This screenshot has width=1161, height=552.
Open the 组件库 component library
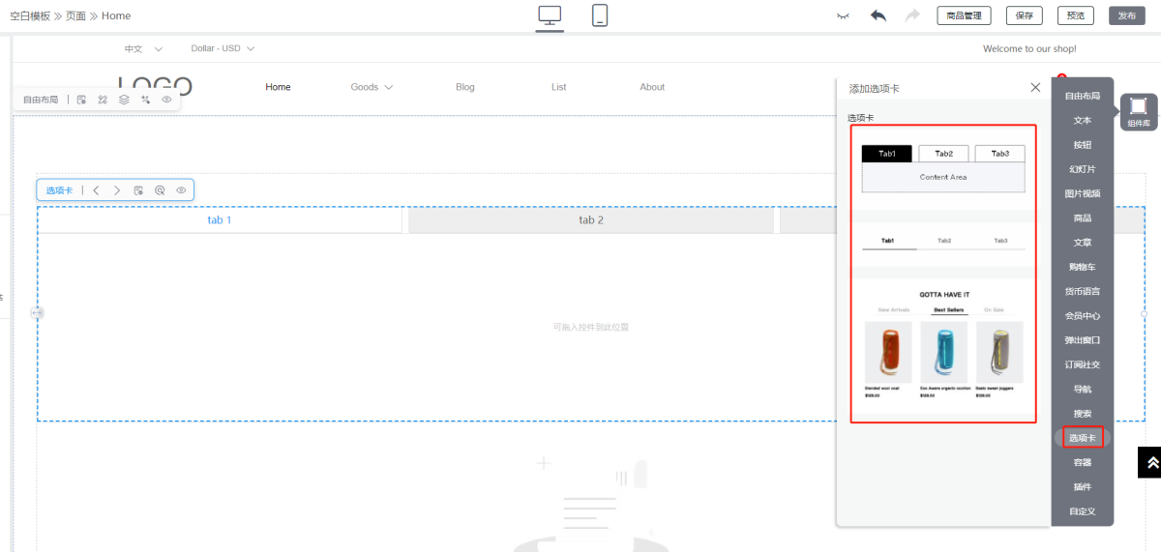click(x=1139, y=110)
